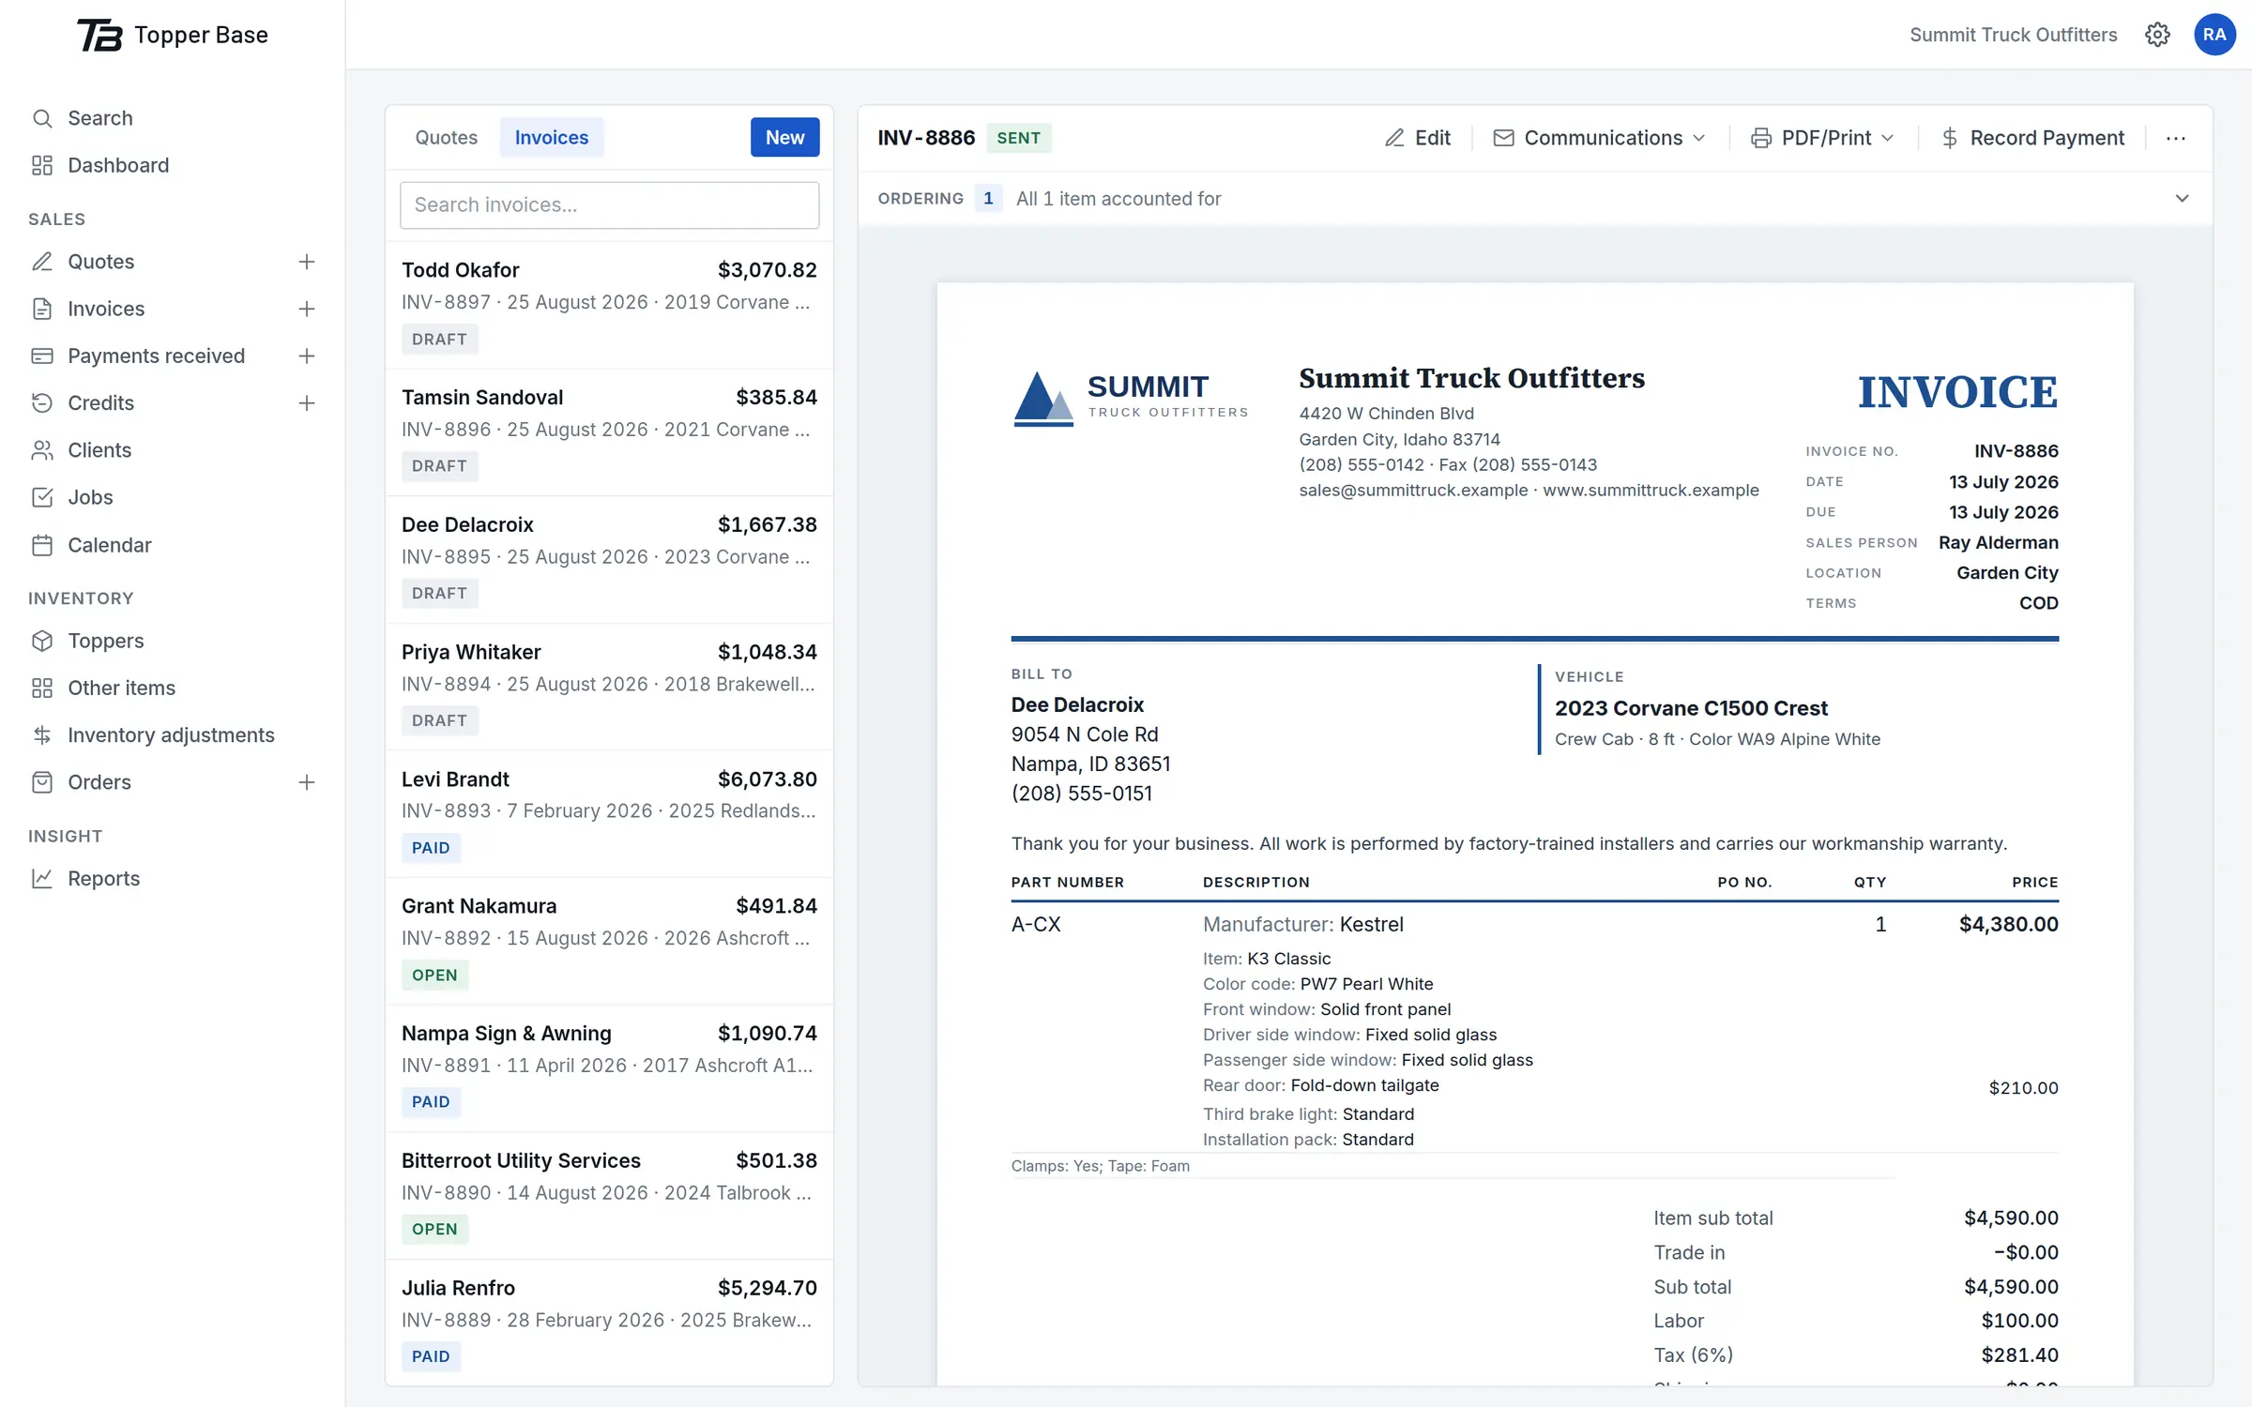Expand the Ordering status panel chevron
This screenshot has height=1407, width=2252.
2182,199
